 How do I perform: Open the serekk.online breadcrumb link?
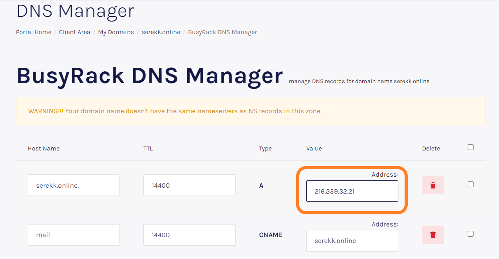click(161, 32)
